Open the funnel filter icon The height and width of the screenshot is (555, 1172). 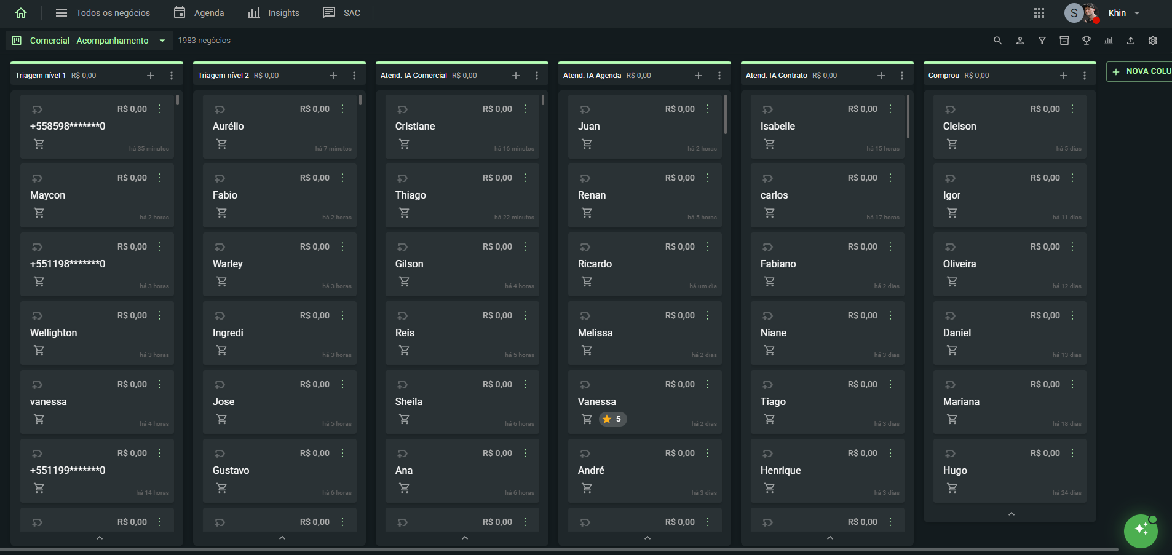pos(1042,41)
